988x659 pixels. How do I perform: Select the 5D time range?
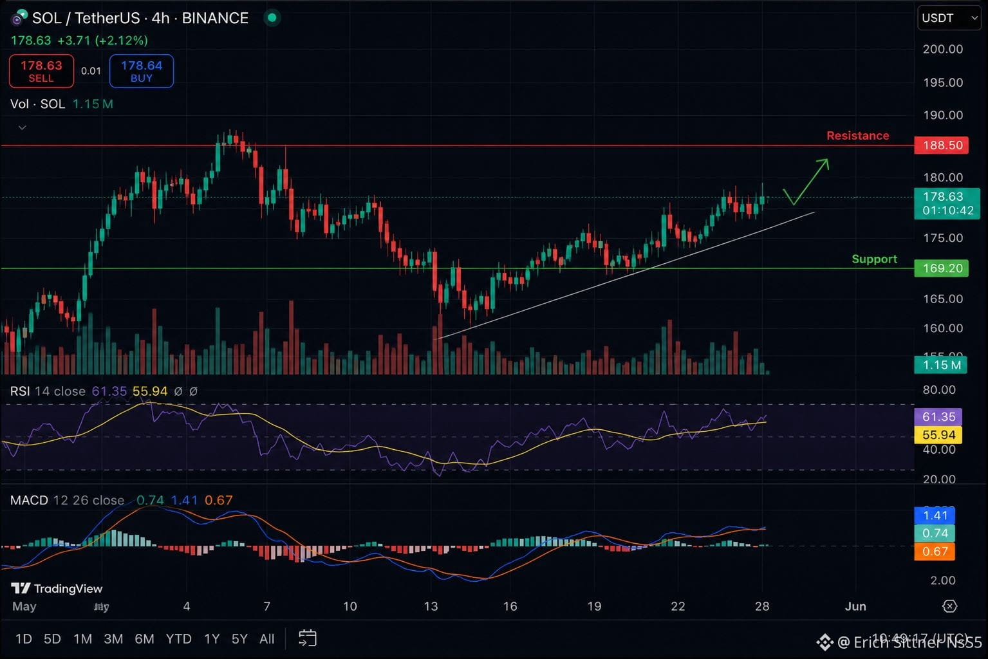point(52,639)
